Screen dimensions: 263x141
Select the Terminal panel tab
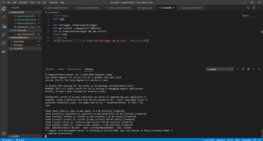[x=89, y=69]
